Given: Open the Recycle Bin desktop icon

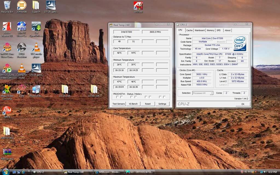Looking at the screenshot, I should coord(7,7).
